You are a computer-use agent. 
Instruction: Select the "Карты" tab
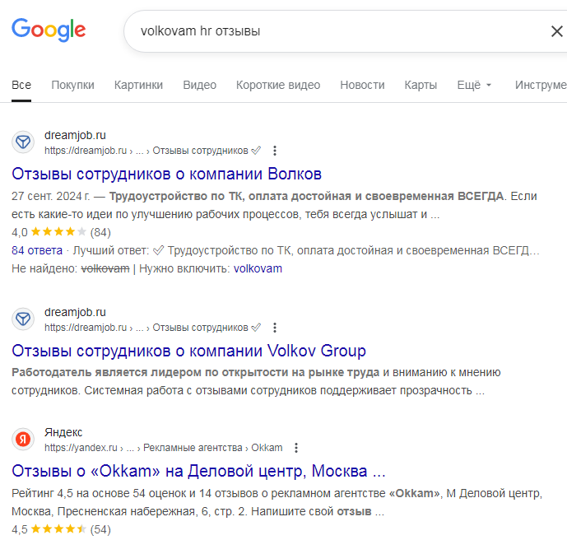pos(421,85)
